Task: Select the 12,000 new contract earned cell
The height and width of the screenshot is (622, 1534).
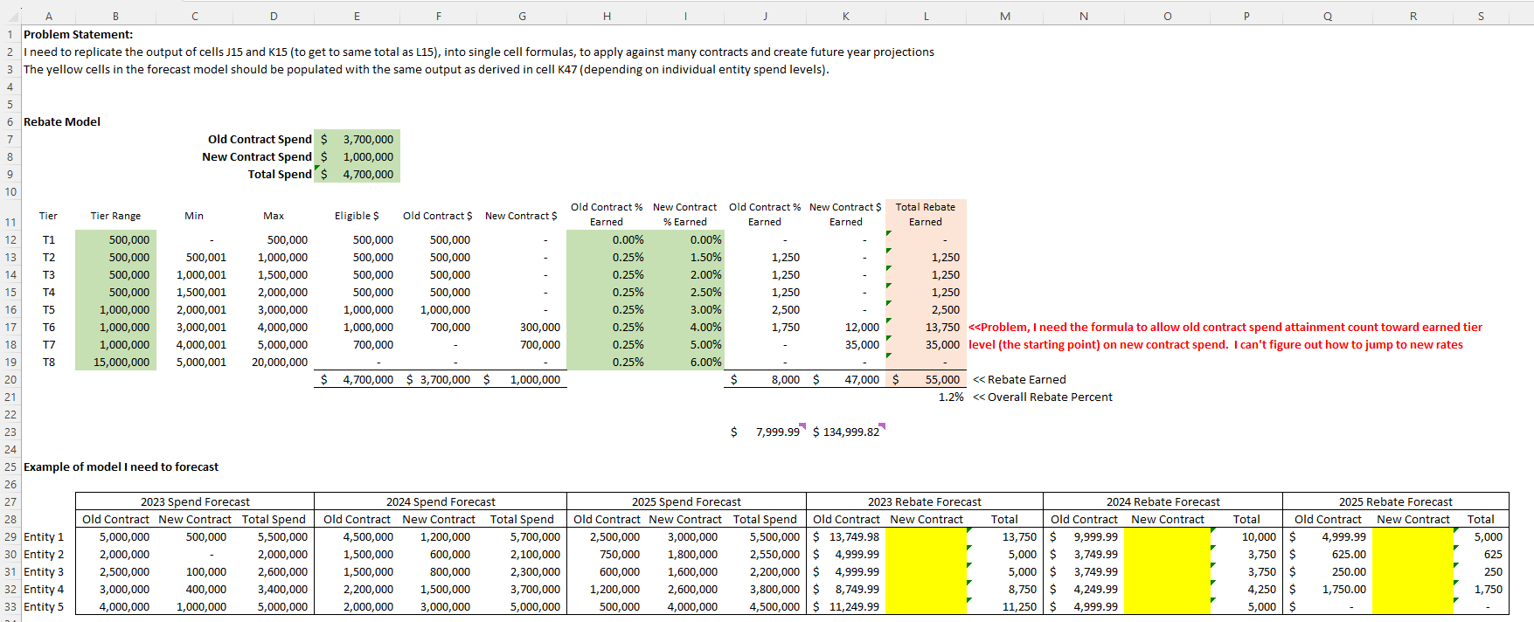Action: click(x=845, y=327)
